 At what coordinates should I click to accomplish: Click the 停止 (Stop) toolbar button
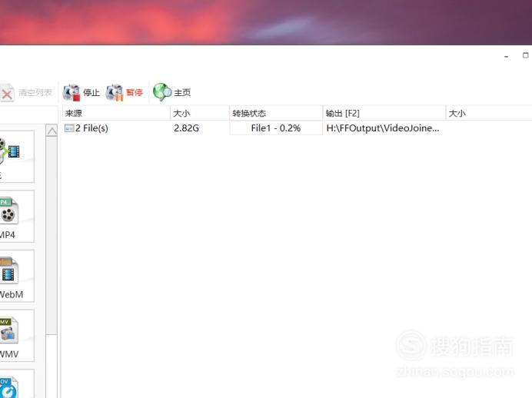point(81,92)
